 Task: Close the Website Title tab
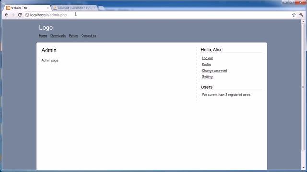pos(48,8)
